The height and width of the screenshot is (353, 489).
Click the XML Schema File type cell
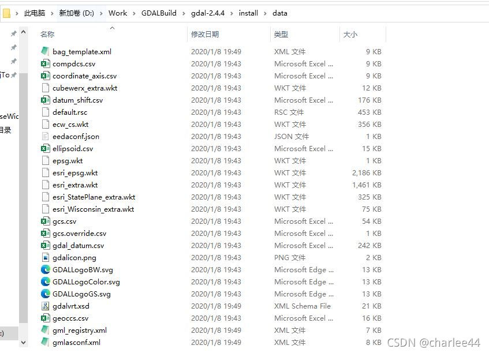tap(302, 306)
